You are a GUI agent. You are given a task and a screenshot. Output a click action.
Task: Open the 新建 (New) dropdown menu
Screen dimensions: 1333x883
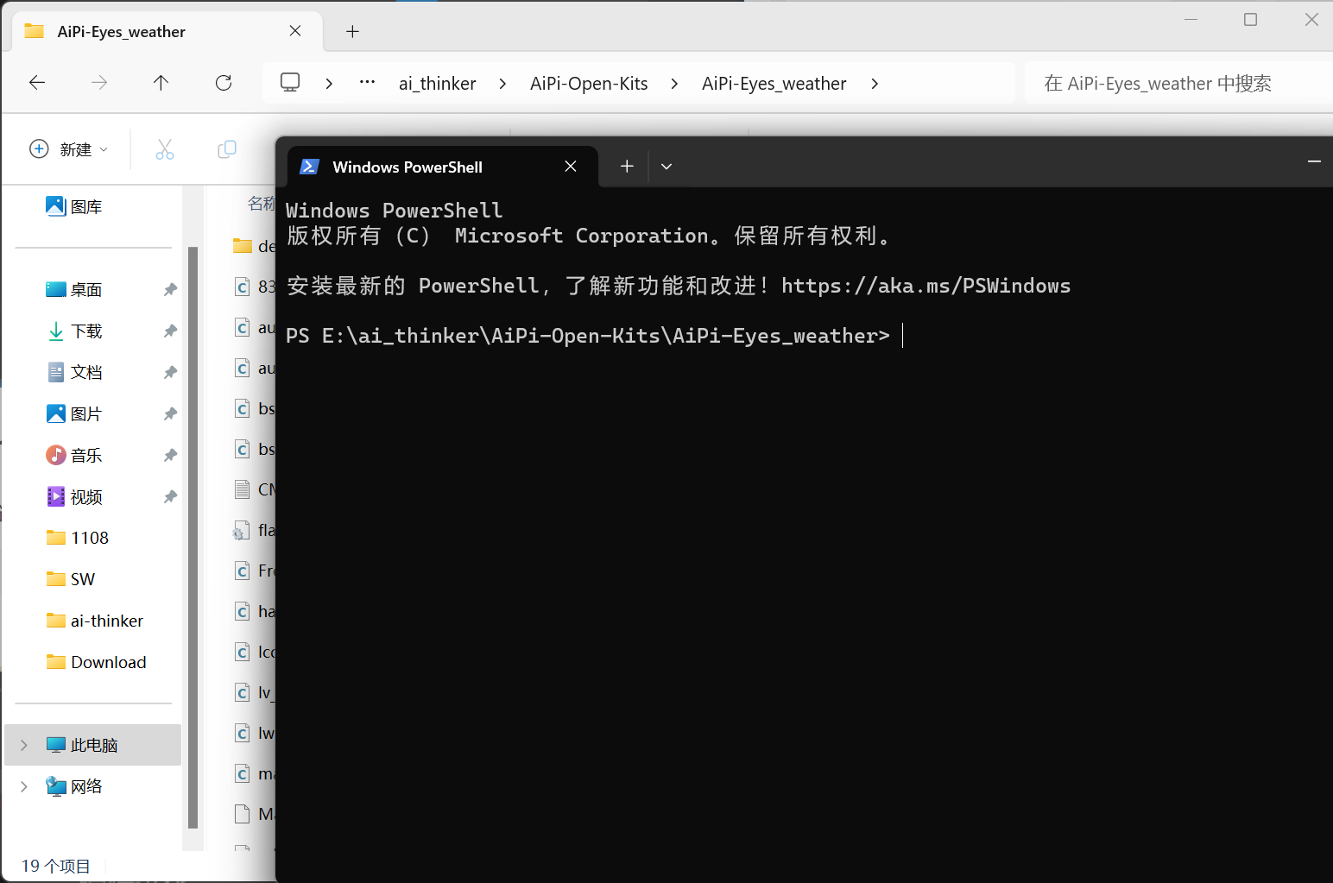click(69, 149)
